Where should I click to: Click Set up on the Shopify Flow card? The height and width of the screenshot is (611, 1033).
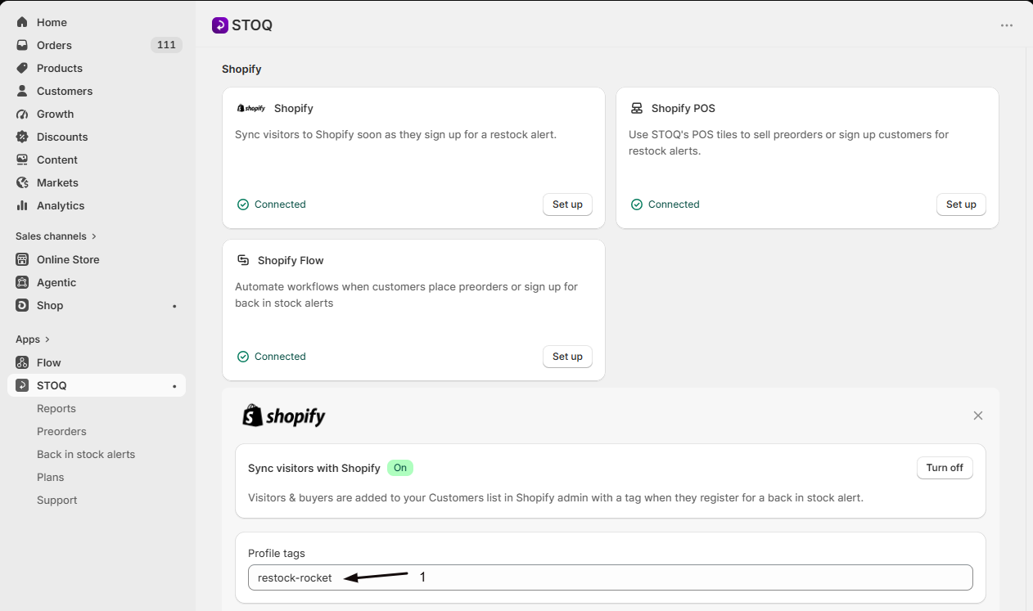point(567,357)
